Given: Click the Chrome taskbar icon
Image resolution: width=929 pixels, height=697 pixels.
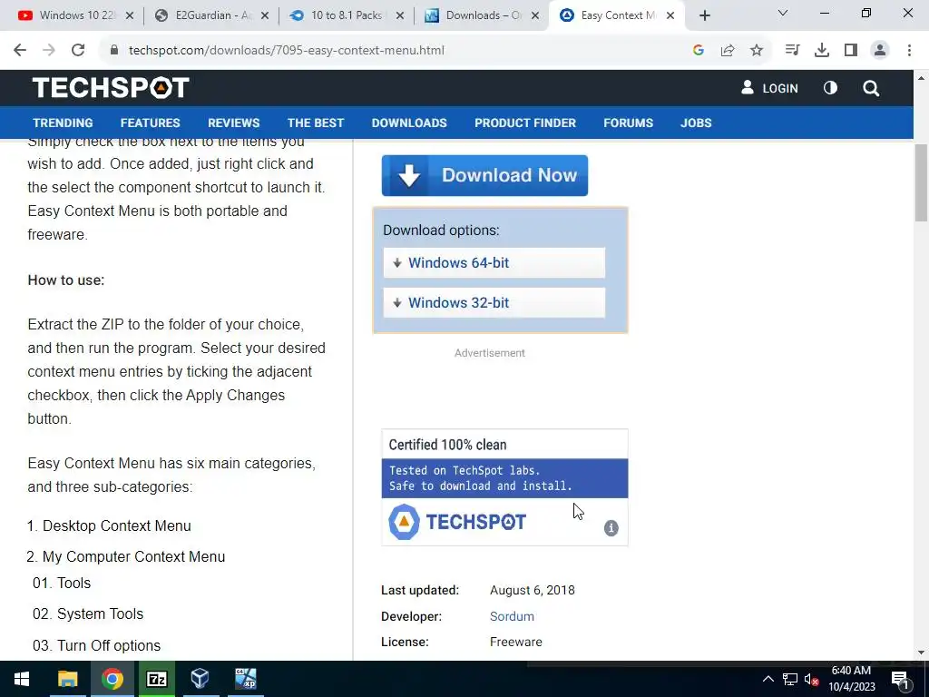Looking at the screenshot, I should tap(112, 679).
